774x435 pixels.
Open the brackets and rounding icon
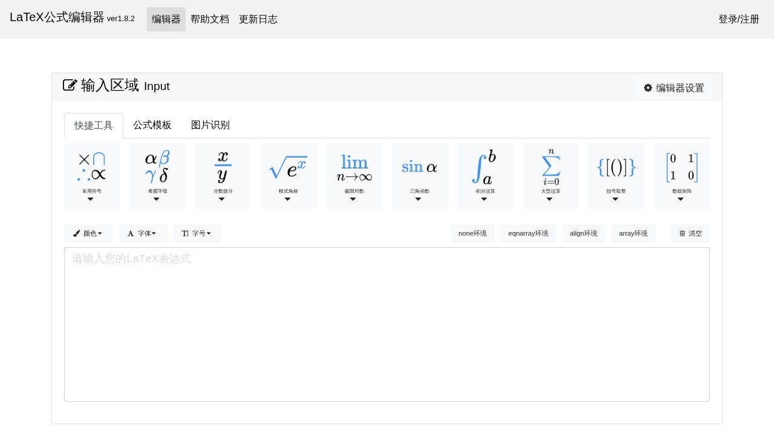(616, 176)
